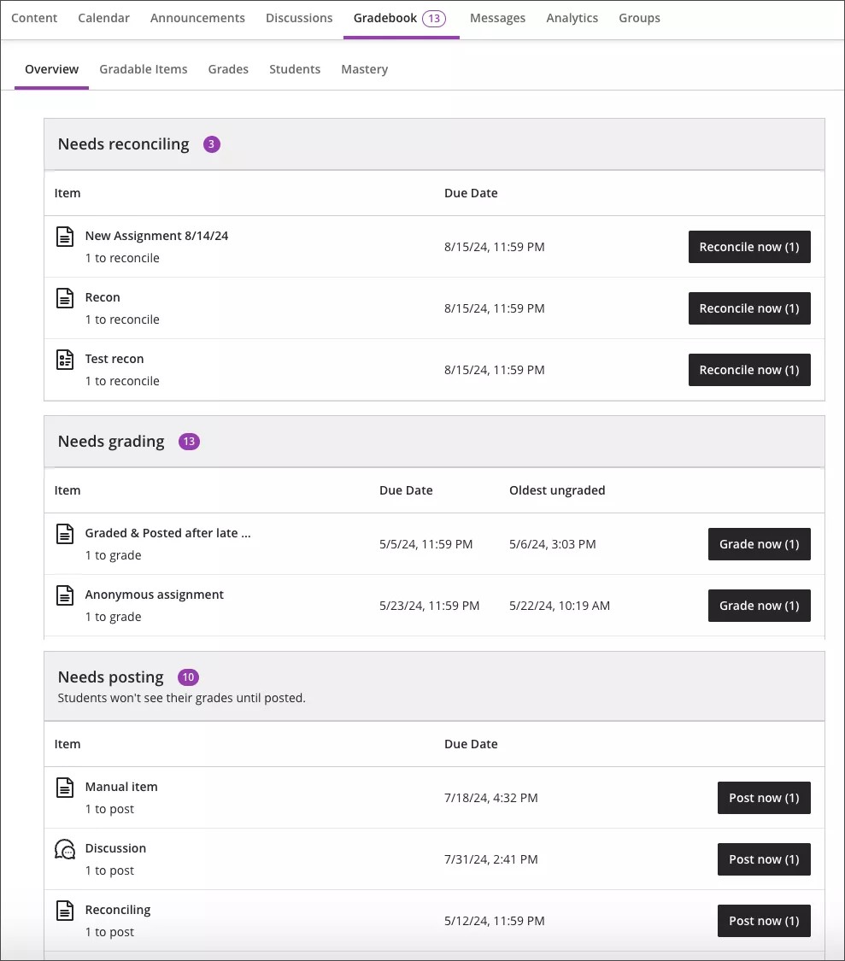
Task: Click Reconcile now for Recon
Action: point(749,308)
